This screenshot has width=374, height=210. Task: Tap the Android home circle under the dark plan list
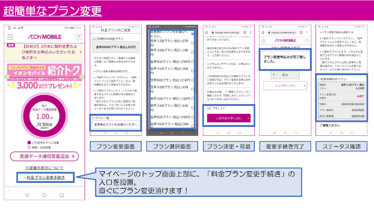[x=172, y=133]
